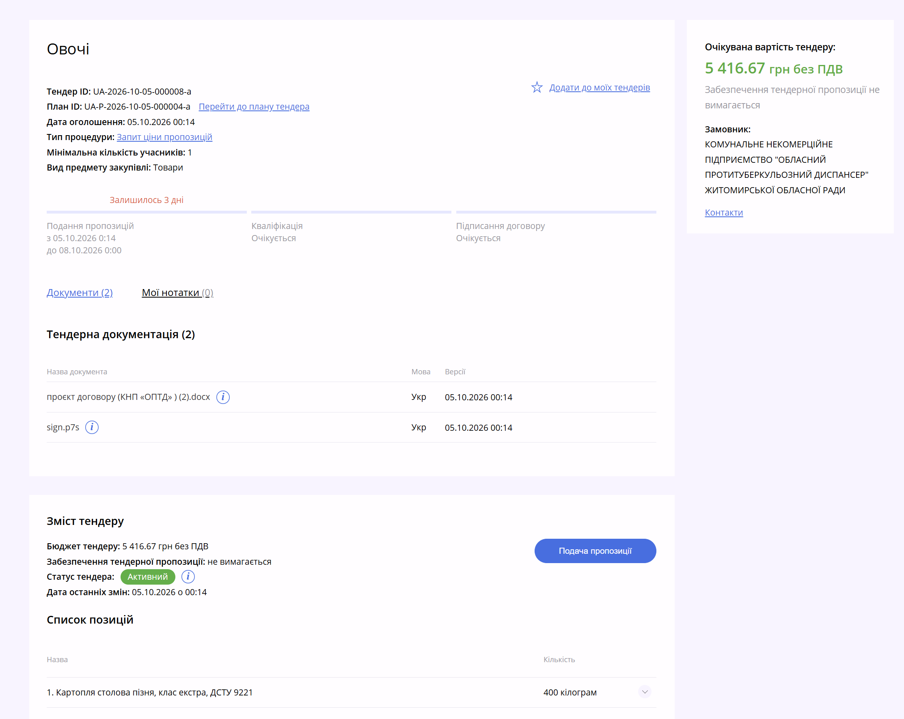
Task: Click the Подання пропозицій progress stage bar
Action: point(146,212)
